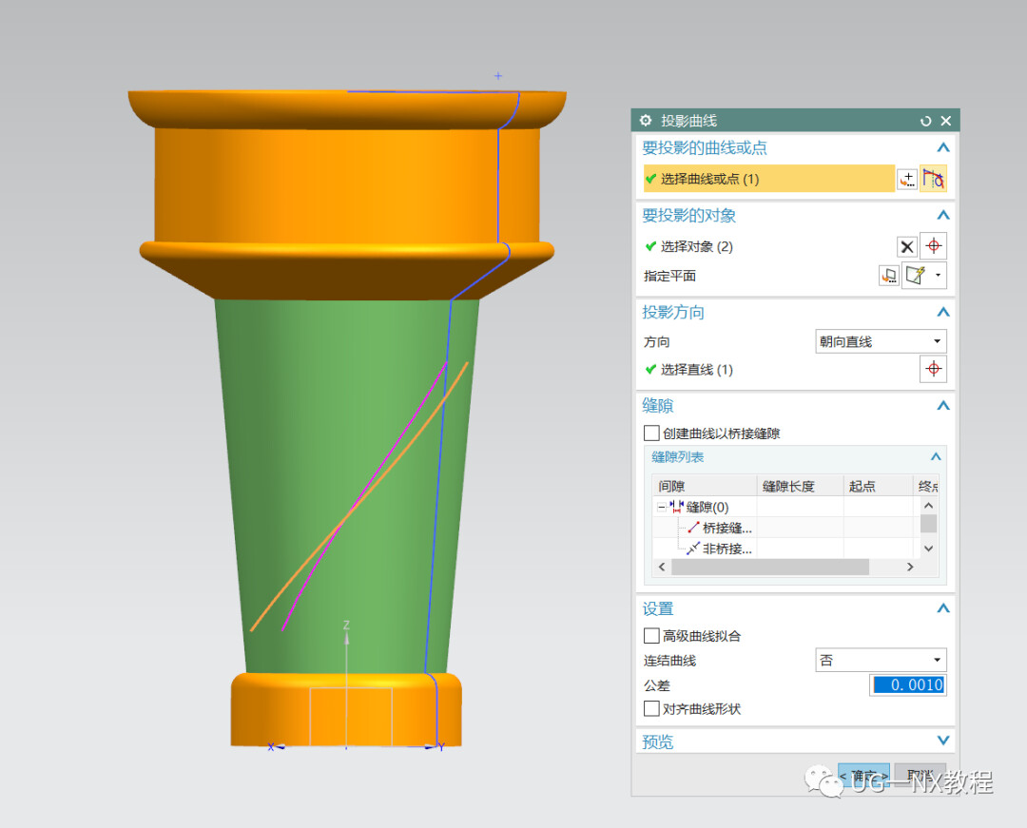Deselect objects with the X icon beside 选择对象
This screenshot has width=1027, height=828.
906,247
